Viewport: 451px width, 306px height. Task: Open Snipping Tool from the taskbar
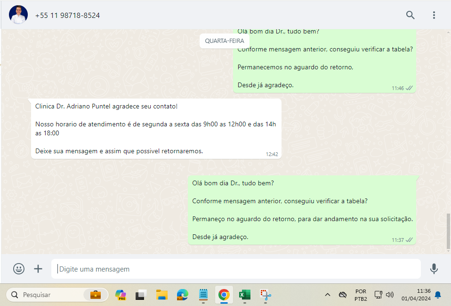(x=266, y=295)
